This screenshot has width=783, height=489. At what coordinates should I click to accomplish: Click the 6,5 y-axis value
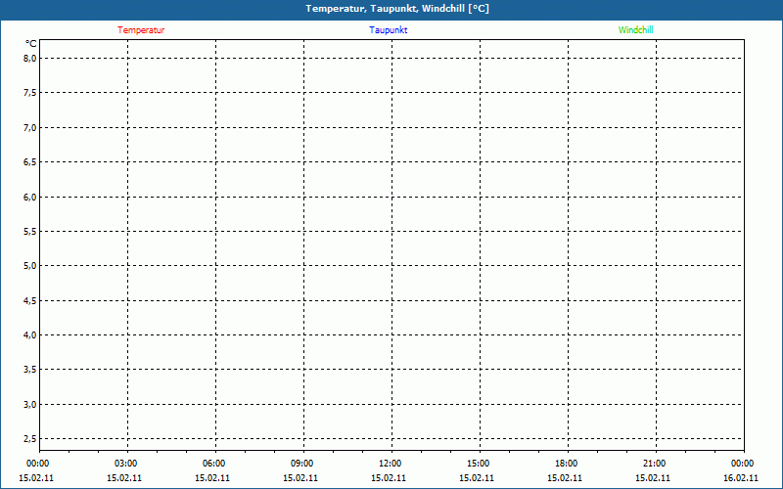click(x=30, y=162)
